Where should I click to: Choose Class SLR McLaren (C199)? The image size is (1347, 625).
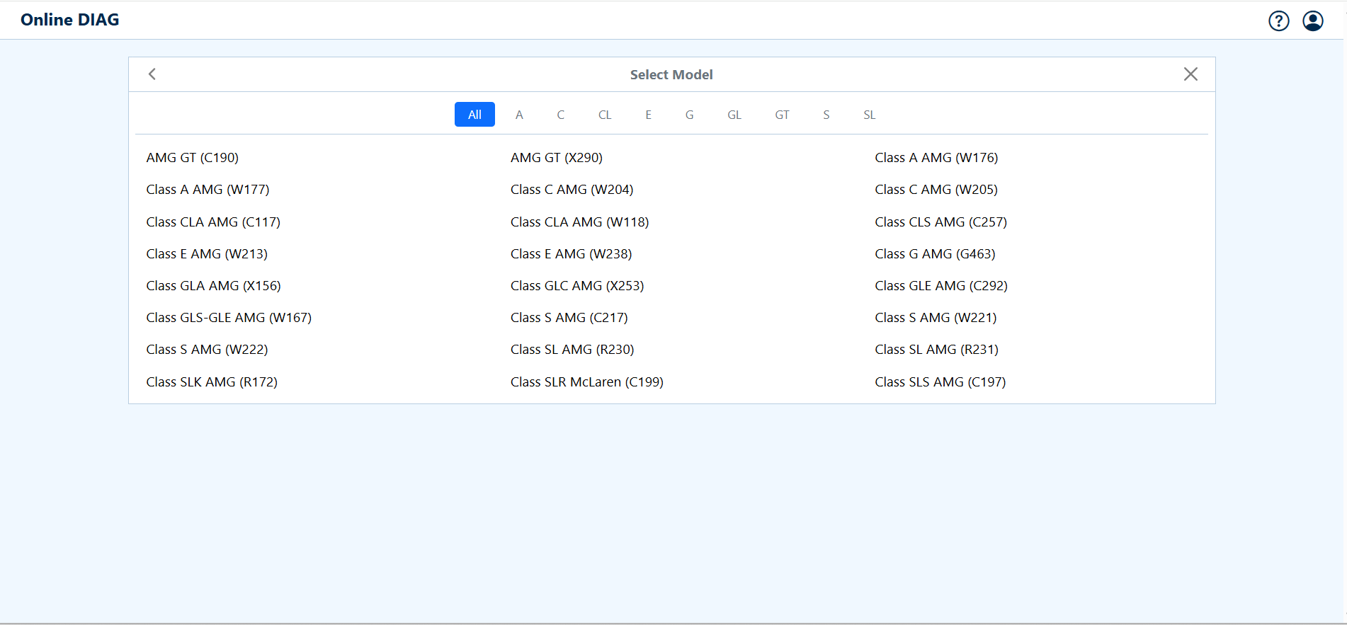587,382
